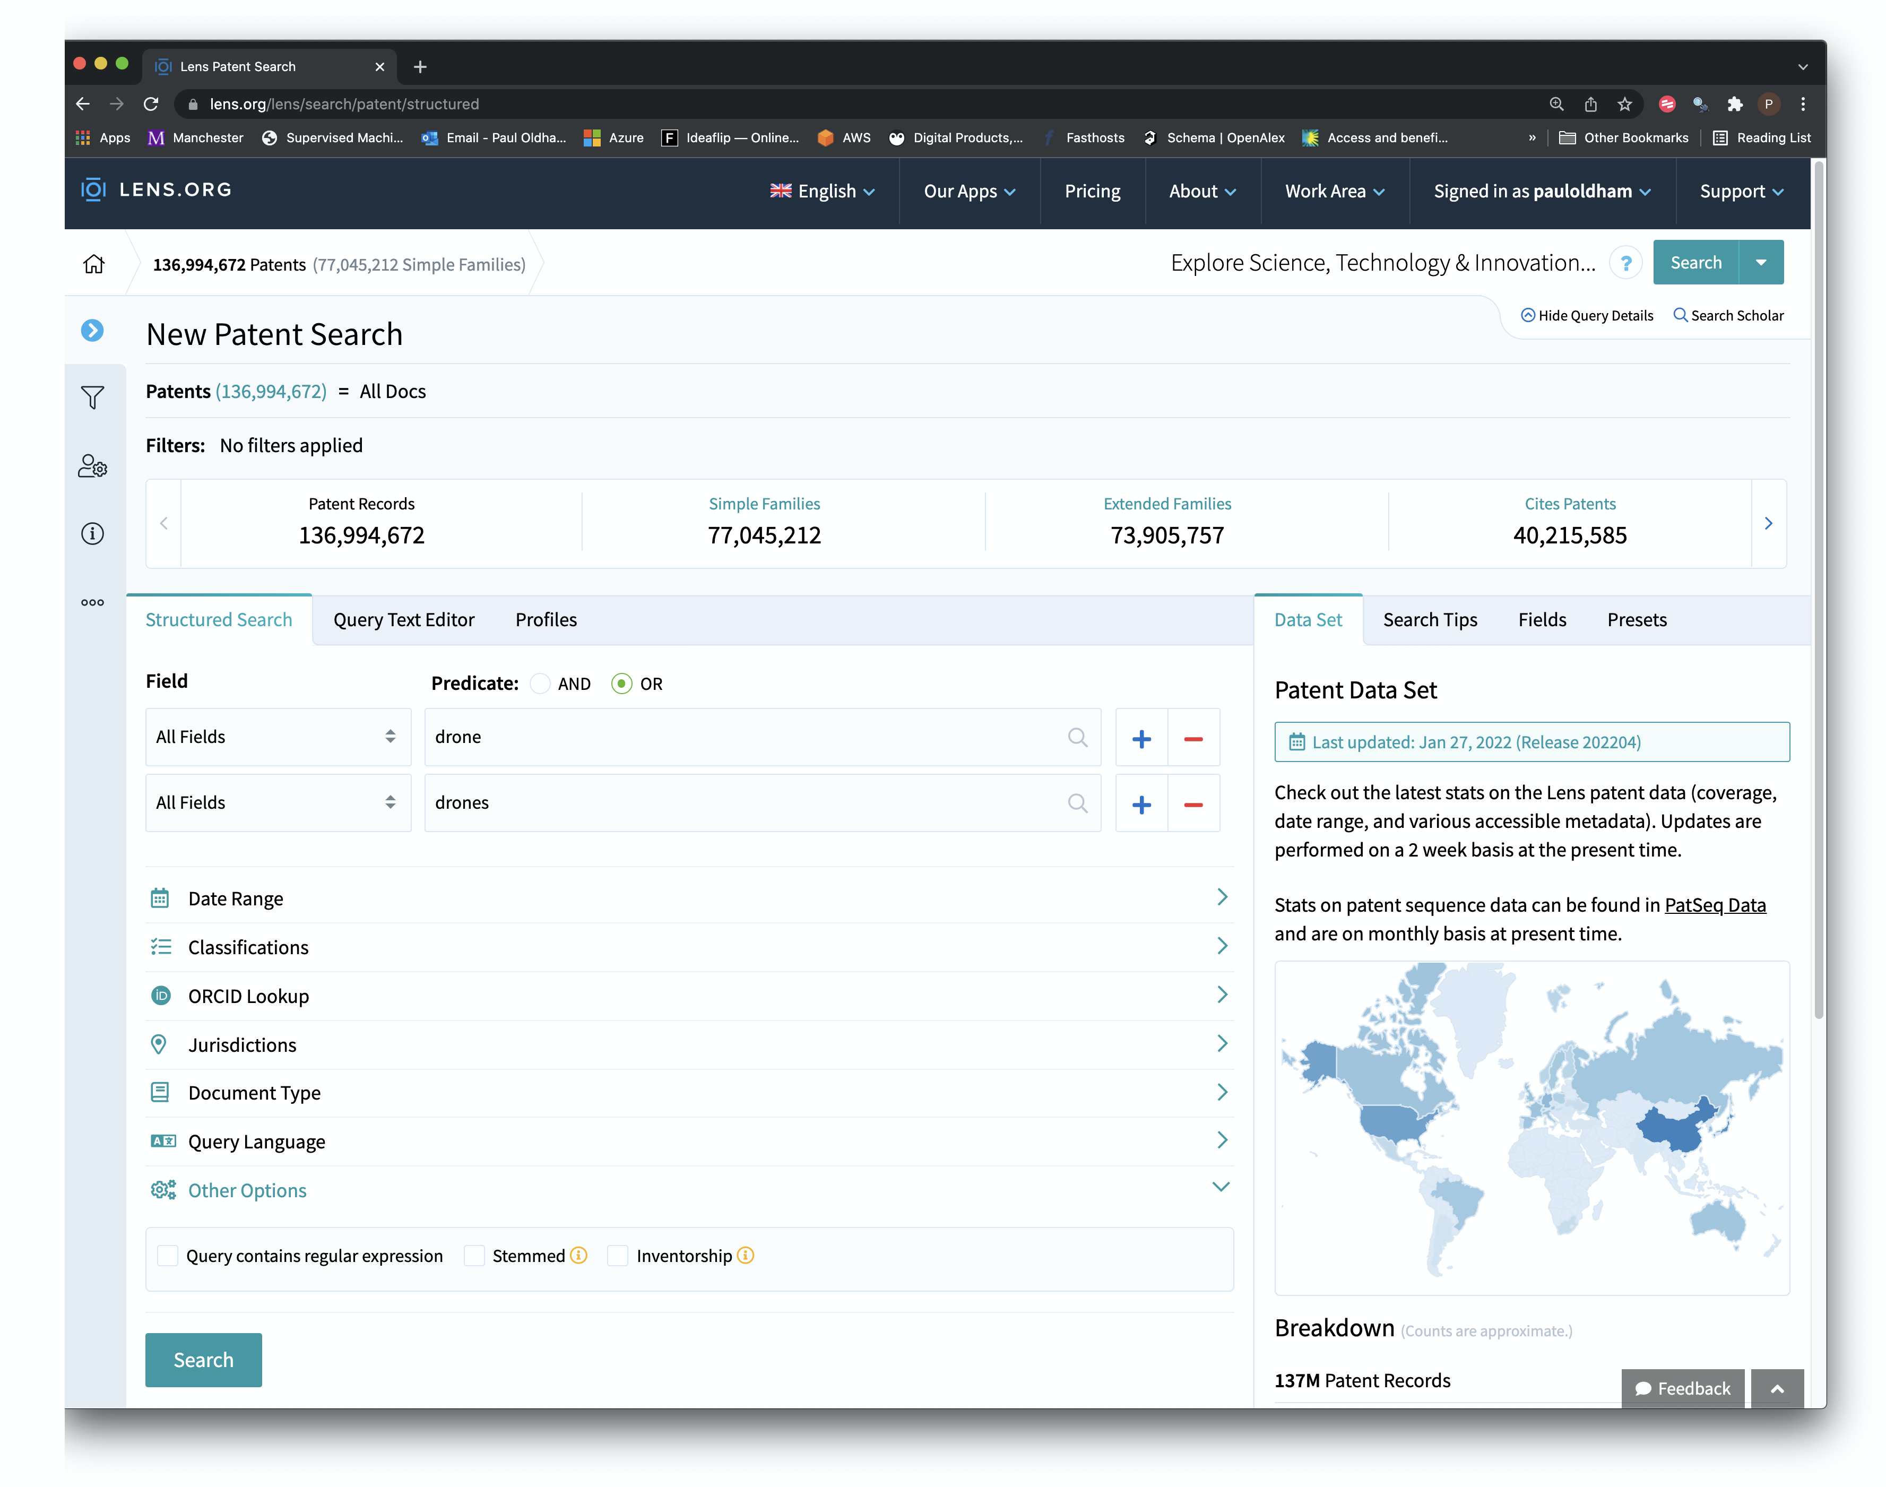1886x1487 pixels.
Task: Open the Chrome three-dot menu
Action: pyautogui.click(x=1803, y=103)
